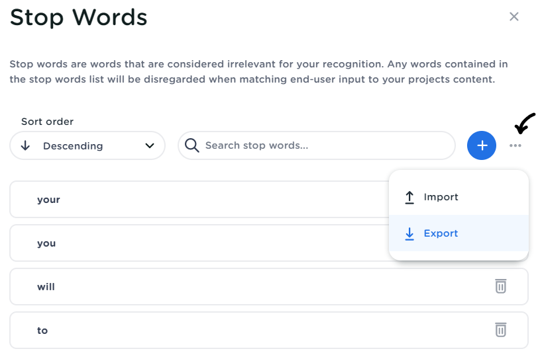
Task: Delete the stop word "will"
Action: click(x=501, y=286)
